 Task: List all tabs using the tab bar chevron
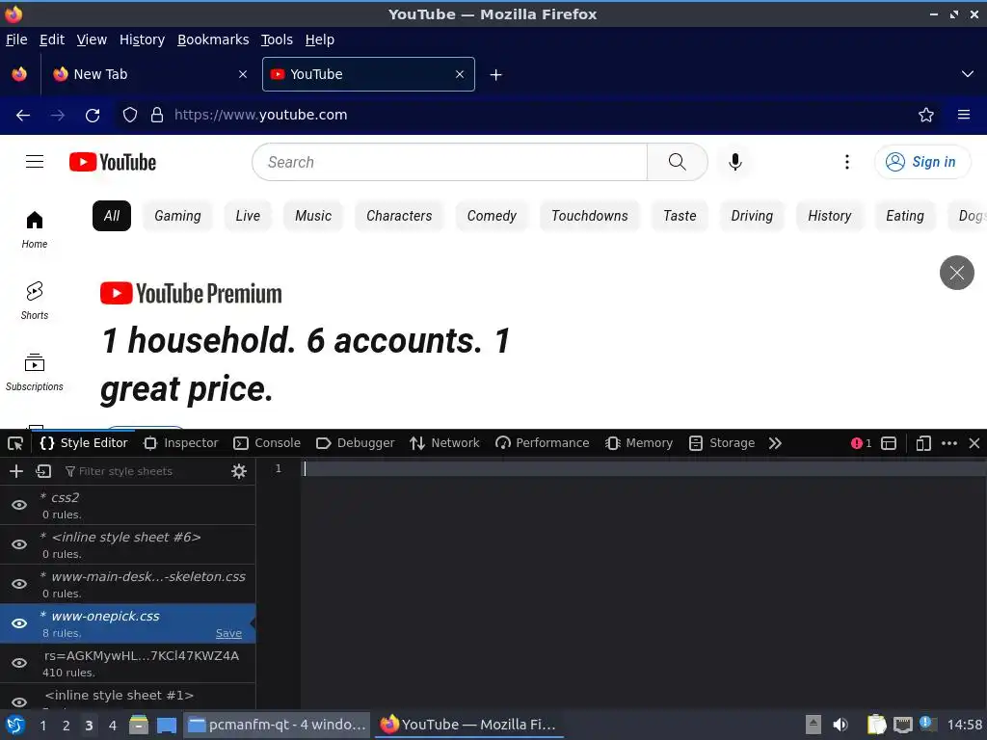point(968,74)
